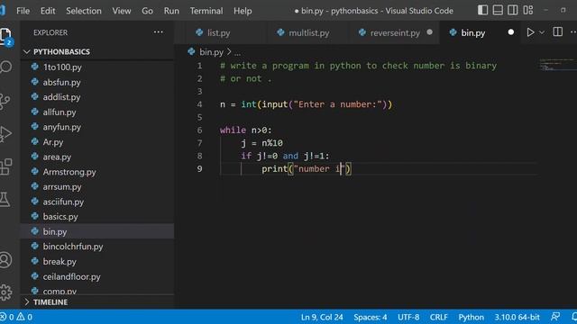577x324 pixels.
Task: Open the Terminal menu
Action: click(x=206, y=11)
